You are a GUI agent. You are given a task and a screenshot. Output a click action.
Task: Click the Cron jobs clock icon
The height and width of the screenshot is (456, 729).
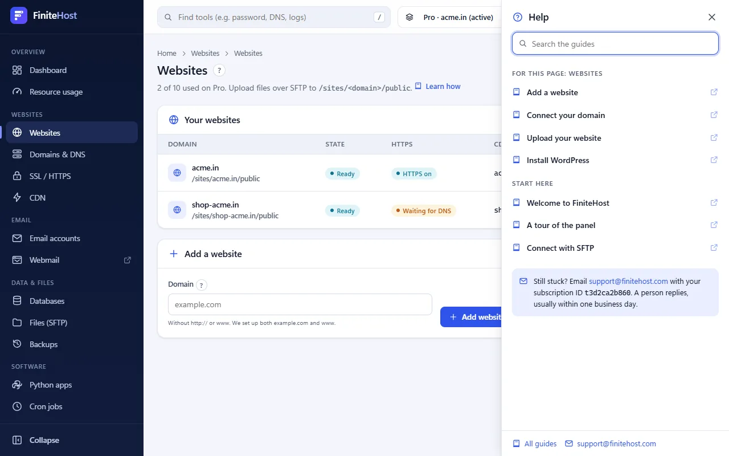click(18, 406)
